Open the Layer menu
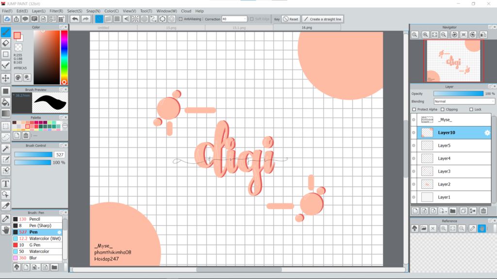This screenshot has width=497, height=279. click(x=39, y=11)
